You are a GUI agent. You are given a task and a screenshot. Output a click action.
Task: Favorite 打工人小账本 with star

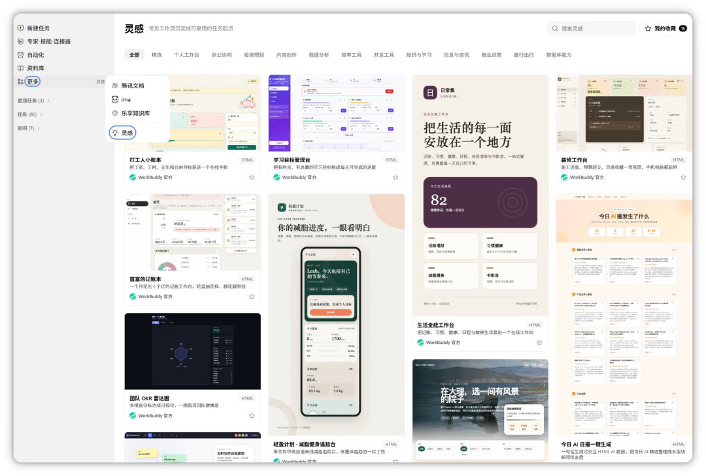click(x=252, y=177)
